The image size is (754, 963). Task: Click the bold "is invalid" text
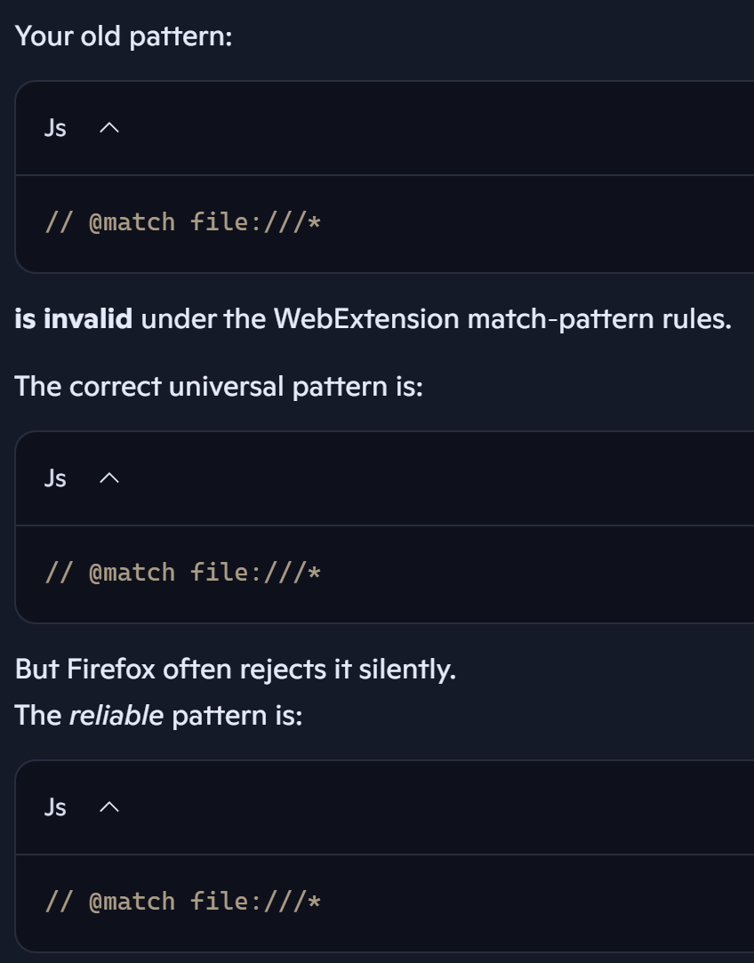click(73, 318)
